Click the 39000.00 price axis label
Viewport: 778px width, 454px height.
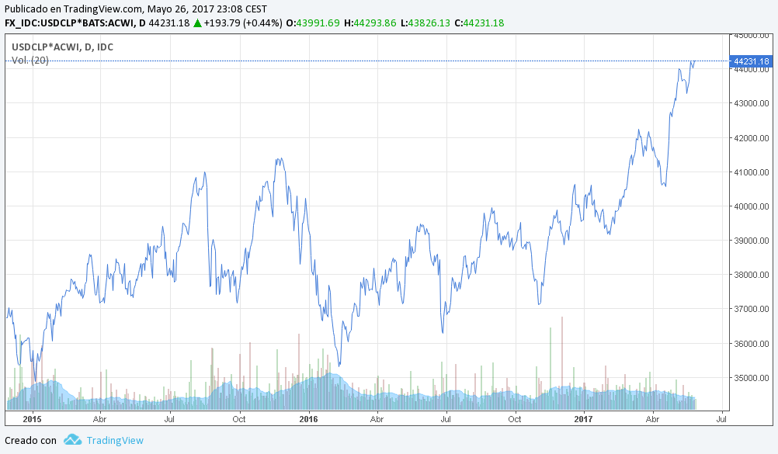coord(751,241)
